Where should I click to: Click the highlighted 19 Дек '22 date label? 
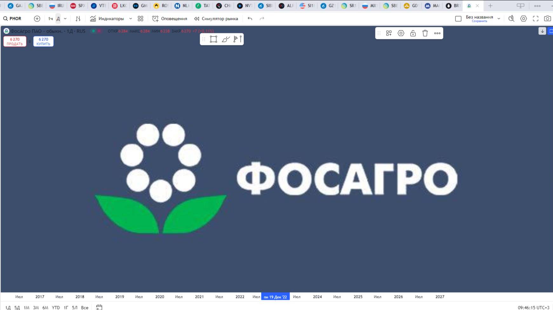click(275, 297)
